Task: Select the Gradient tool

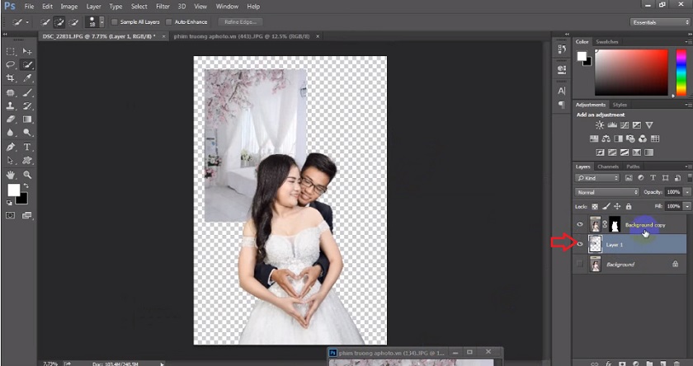Action: [x=27, y=120]
